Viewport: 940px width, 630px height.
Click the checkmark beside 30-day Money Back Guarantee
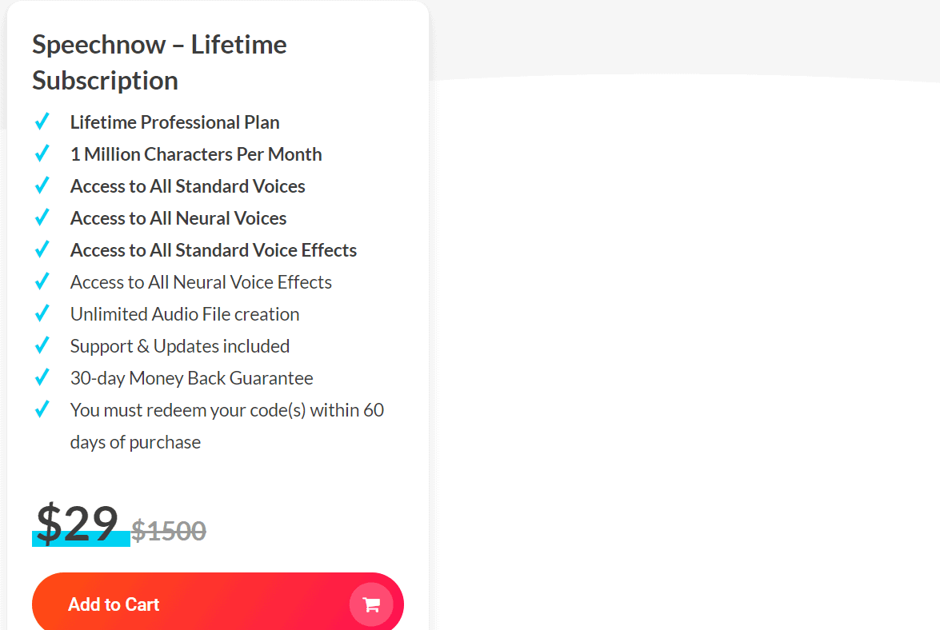coord(42,377)
